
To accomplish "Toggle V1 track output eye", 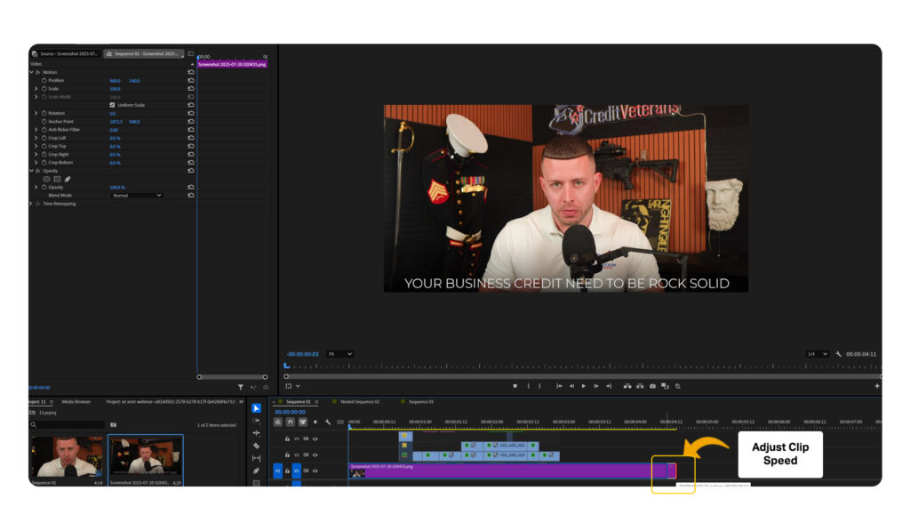I will [x=315, y=471].
